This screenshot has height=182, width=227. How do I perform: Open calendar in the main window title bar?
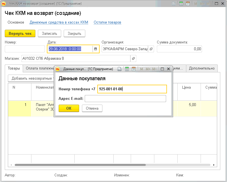188,4
